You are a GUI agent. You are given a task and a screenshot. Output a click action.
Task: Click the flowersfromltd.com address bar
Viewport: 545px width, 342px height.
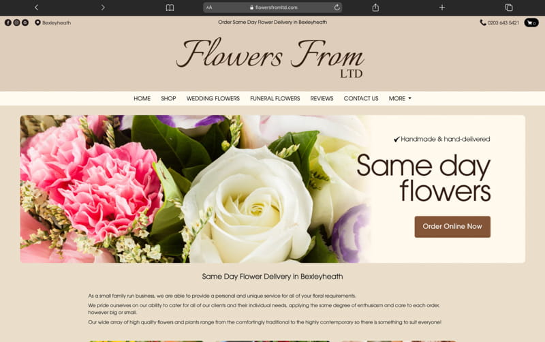(273, 7)
